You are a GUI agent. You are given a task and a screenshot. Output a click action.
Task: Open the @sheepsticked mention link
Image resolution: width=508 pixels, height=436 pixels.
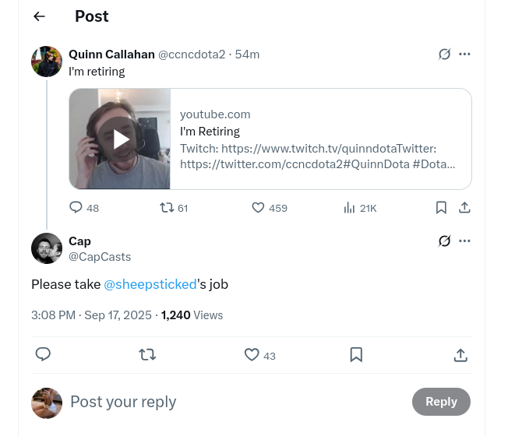[x=150, y=284]
